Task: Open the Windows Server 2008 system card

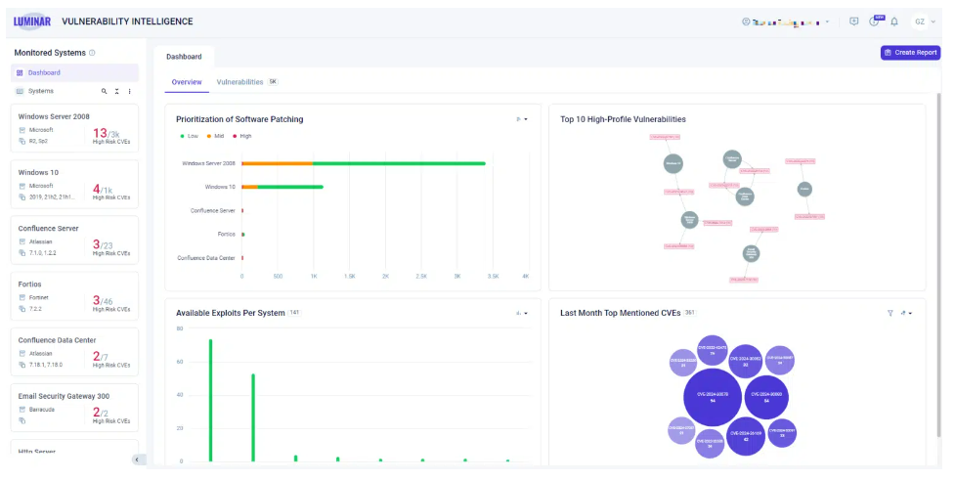Action: (x=74, y=128)
